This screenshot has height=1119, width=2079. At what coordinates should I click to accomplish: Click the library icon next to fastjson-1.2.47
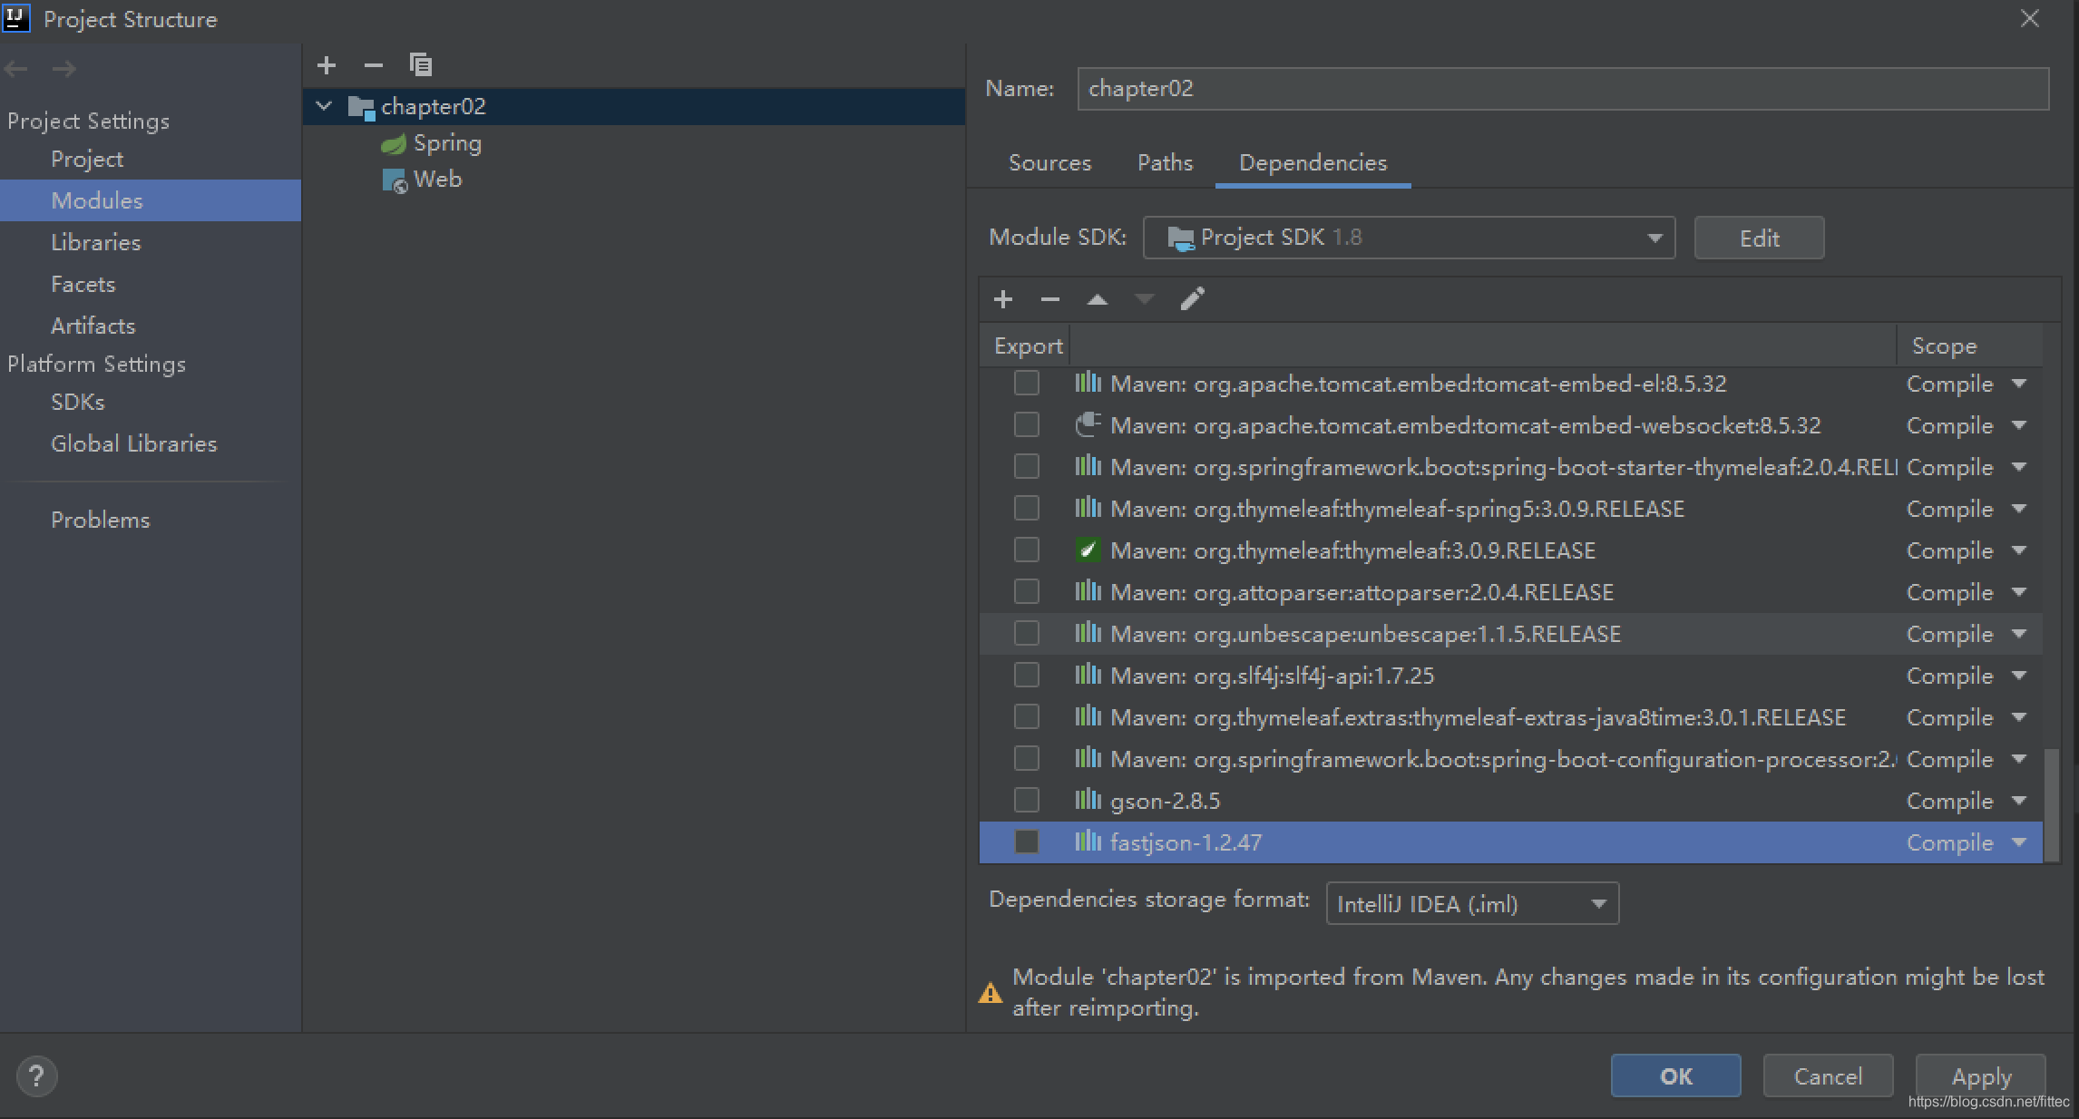pyautogui.click(x=1088, y=842)
